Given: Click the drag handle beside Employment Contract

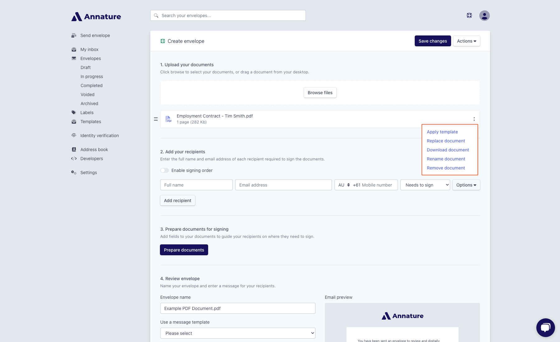Looking at the screenshot, I should pyautogui.click(x=156, y=119).
